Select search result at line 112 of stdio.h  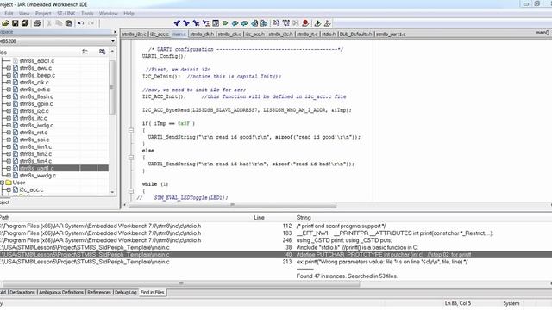click(x=276, y=226)
